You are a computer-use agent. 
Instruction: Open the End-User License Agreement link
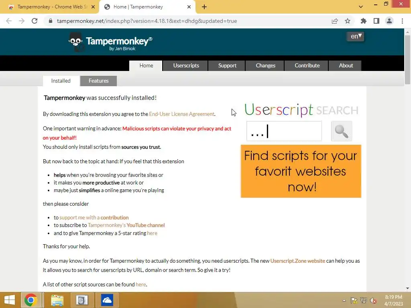pyautogui.click(x=182, y=114)
